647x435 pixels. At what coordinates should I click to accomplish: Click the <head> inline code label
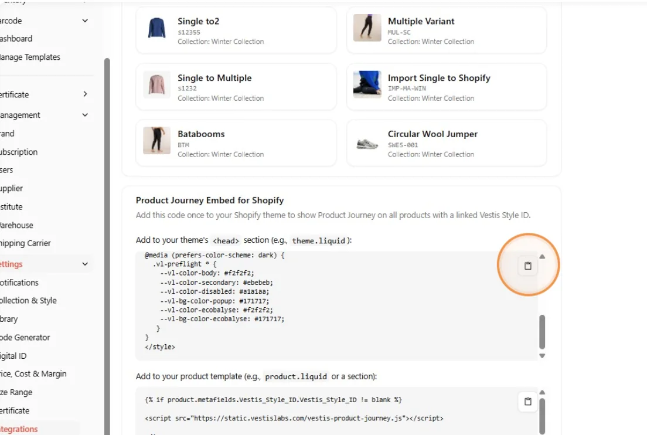[226, 240]
